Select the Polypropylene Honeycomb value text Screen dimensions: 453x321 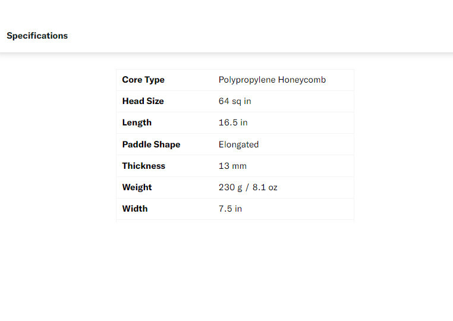click(272, 80)
